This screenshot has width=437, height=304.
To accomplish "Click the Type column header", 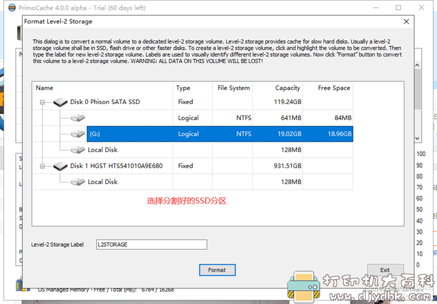I will [183, 88].
